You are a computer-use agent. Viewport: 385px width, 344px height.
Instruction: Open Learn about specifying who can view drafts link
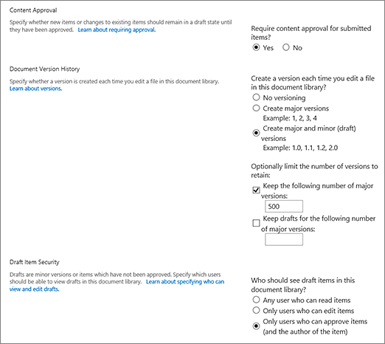coord(117,285)
